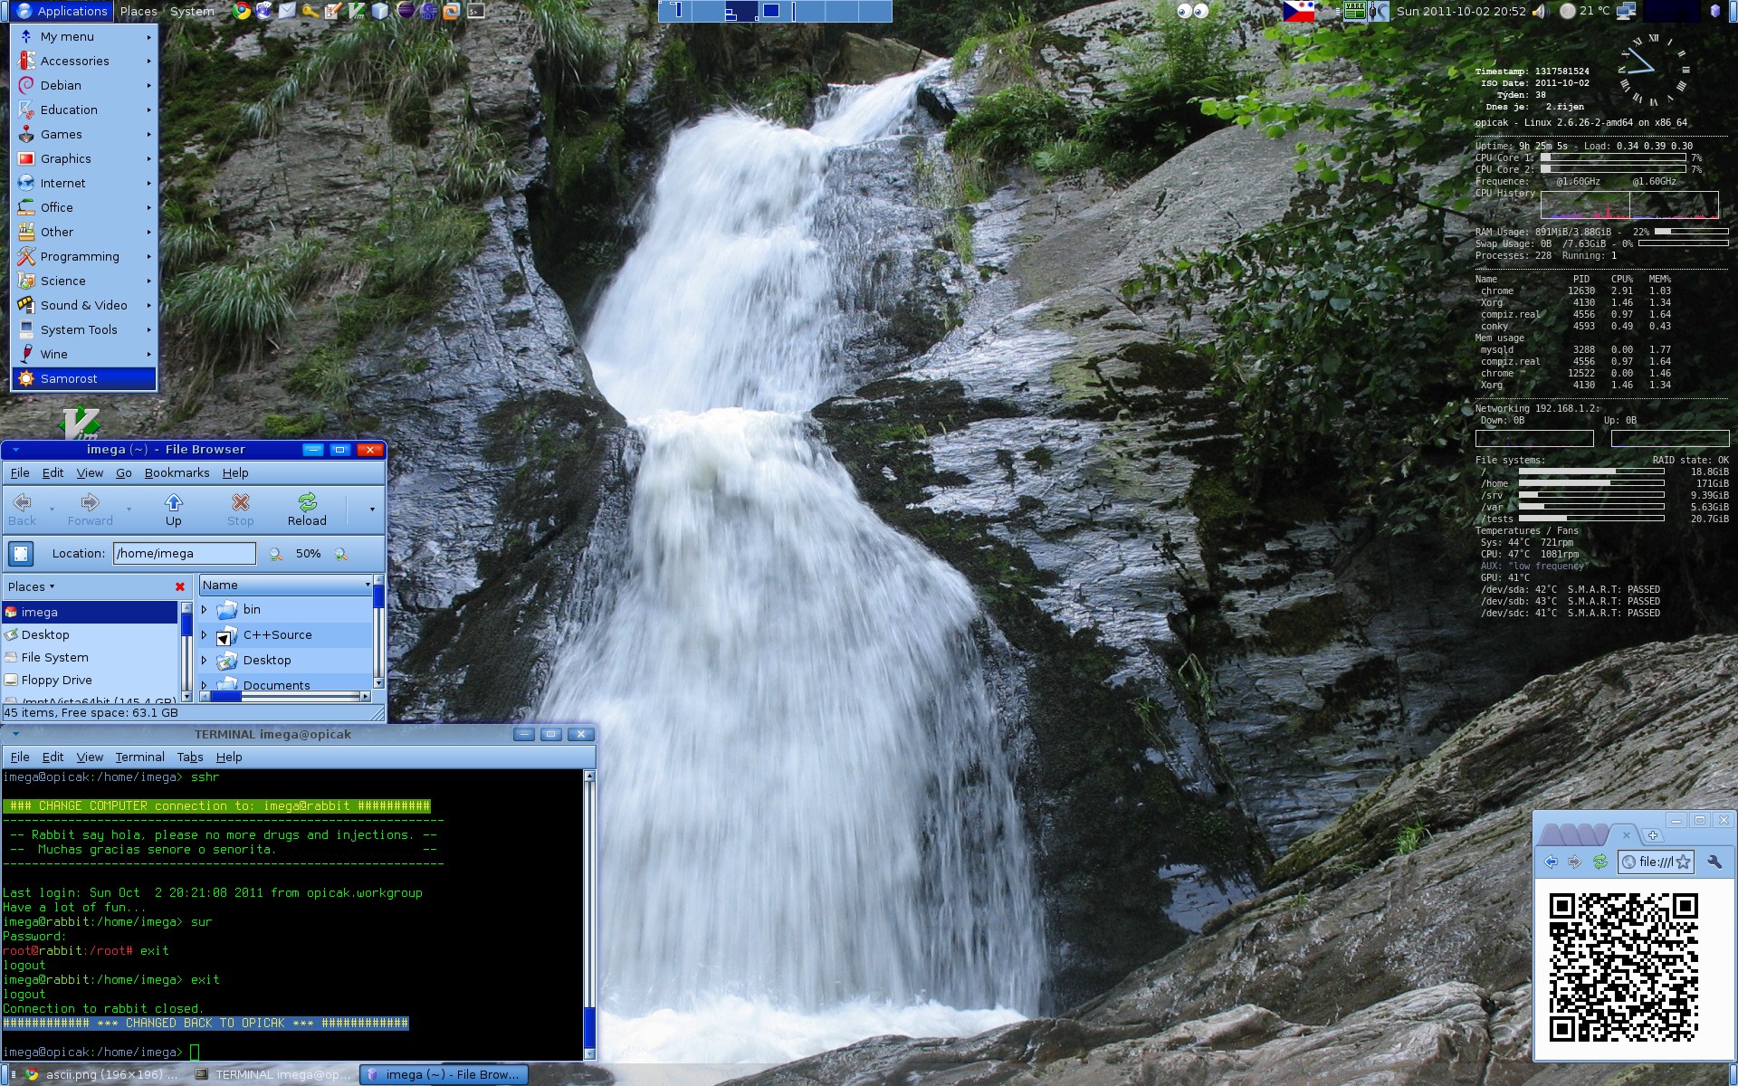The height and width of the screenshot is (1086, 1738).
Task: Open My menu submenu
Action: tap(84, 36)
